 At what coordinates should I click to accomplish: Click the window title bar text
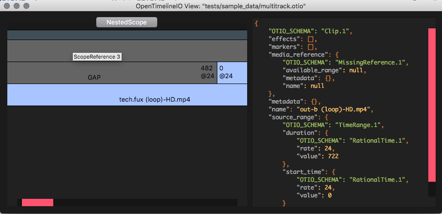221,6
